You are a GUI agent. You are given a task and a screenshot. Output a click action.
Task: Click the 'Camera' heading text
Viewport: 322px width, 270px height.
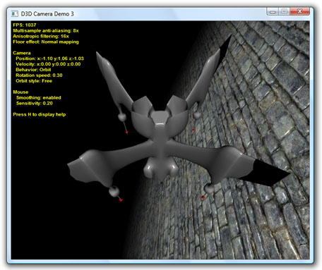click(x=22, y=53)
